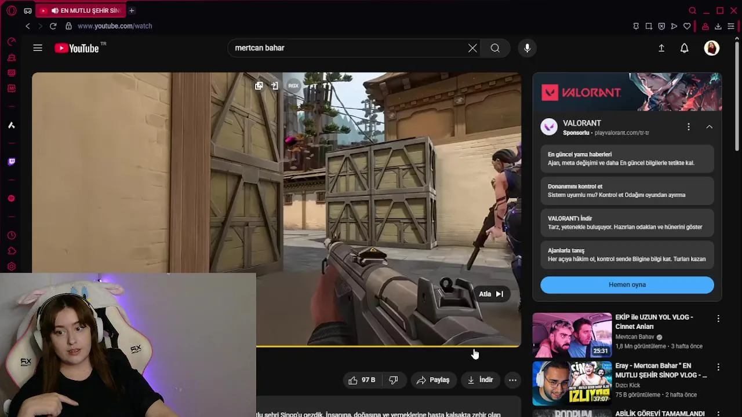Image resolution: width=742 pixels, height=417 pixels.
Task: Open the Mertcan Bahar channel name
Action: (635, 337)
